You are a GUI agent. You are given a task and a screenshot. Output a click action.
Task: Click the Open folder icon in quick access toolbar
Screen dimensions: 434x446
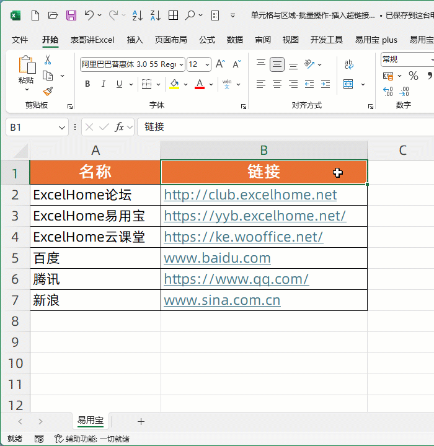coord(53,15)
